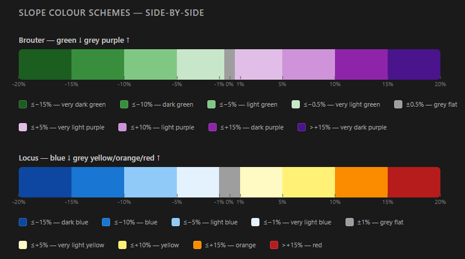Viewport: 465px width, 259px height.
Task: Click the Slope Colour Schemes title
Action: (111, 13)
